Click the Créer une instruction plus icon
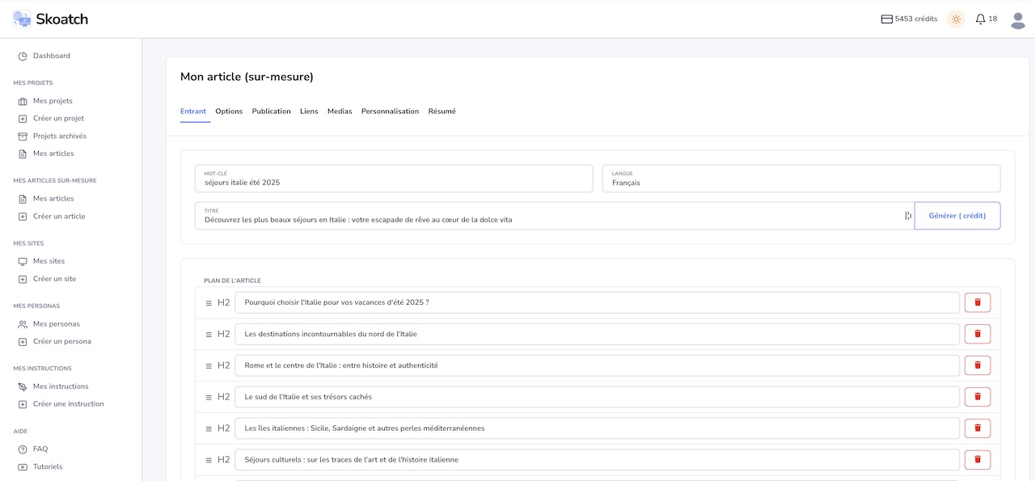The height and width of the screenshot is (481, 1035). click(23, 404)
